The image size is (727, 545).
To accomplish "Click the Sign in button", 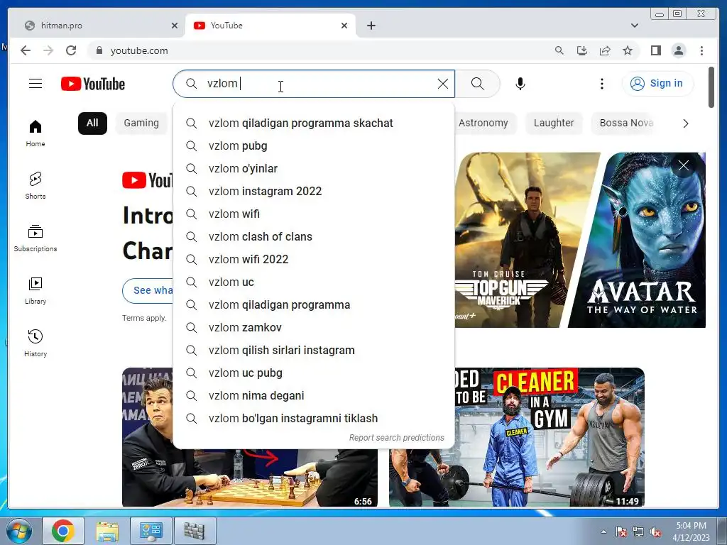I will point(657,84).
